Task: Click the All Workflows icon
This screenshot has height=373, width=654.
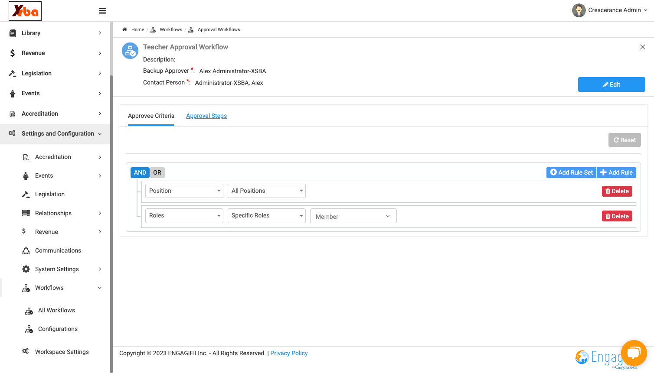Action: point(29,311)
